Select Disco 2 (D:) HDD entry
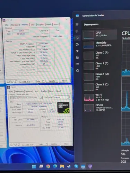Screen dimensions: 130x173 [x=99, y=76]
